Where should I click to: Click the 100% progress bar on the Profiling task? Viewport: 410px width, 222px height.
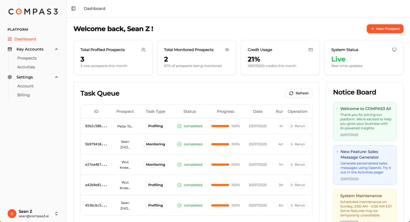pos(220,126)
